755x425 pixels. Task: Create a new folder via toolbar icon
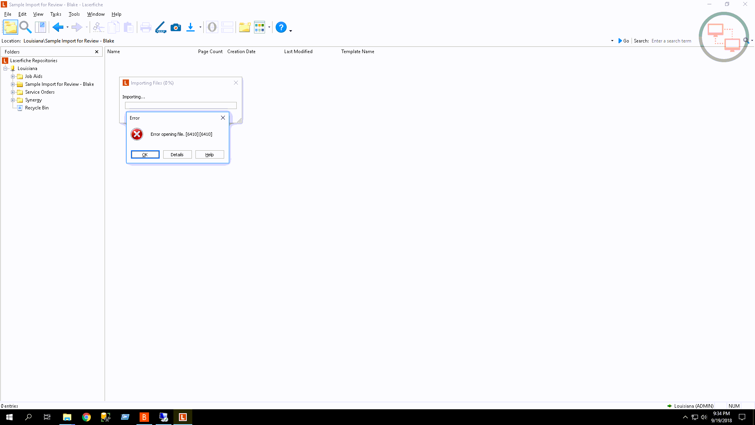pyautogui.click(x=244, y=27)
